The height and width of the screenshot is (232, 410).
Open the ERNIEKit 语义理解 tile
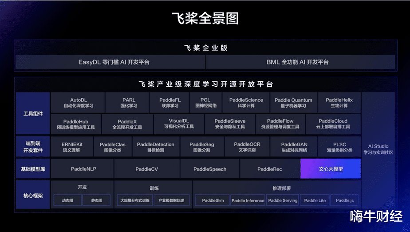[x=72, y=147]
